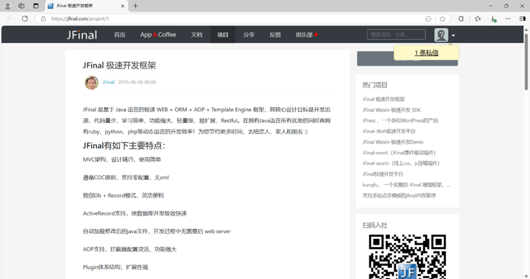Open App & Coffee navigation item
530x279 pixels.
coord(158,35)
